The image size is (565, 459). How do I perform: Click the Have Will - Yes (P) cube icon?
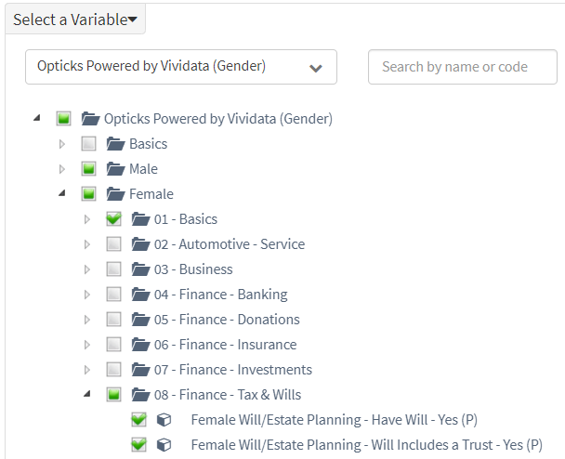(x=164, y=420)
